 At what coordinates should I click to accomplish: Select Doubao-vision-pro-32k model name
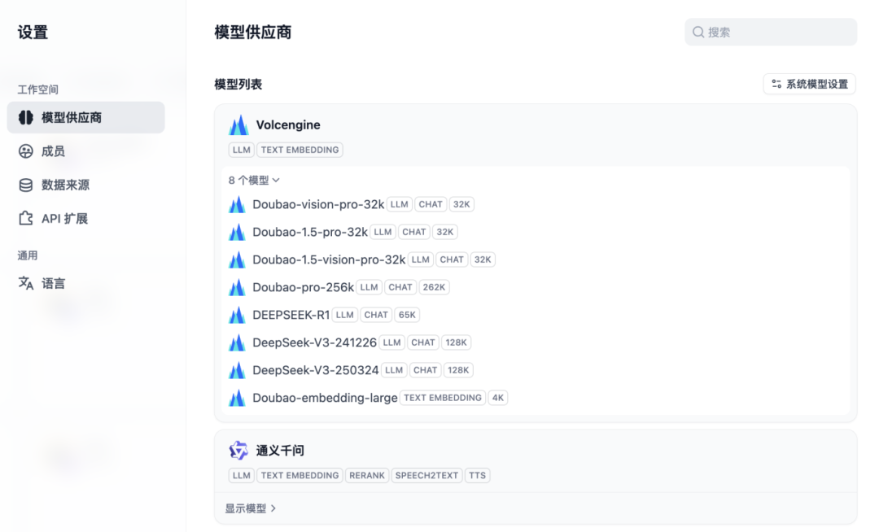(318, 204)
